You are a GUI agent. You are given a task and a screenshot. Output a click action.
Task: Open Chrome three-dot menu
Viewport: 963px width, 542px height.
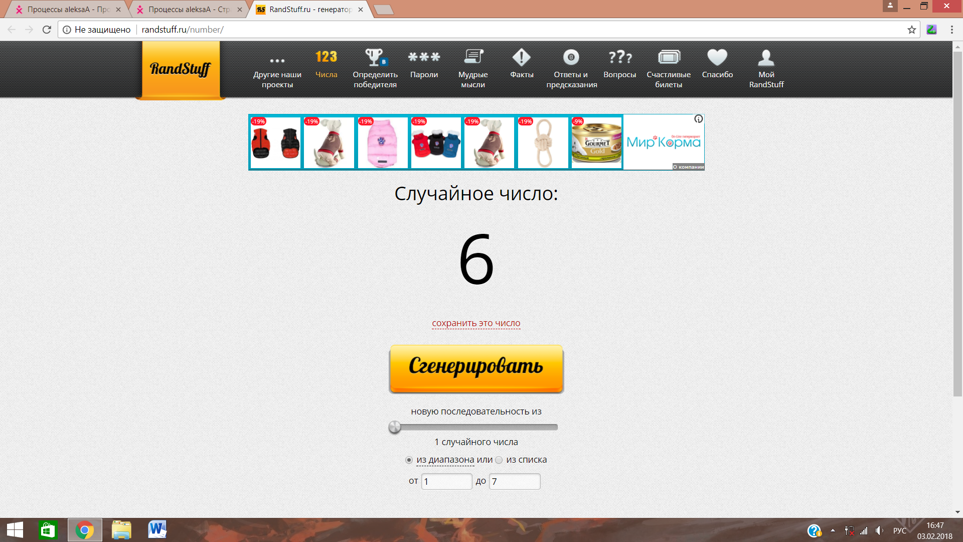click(x=951, y=30)
